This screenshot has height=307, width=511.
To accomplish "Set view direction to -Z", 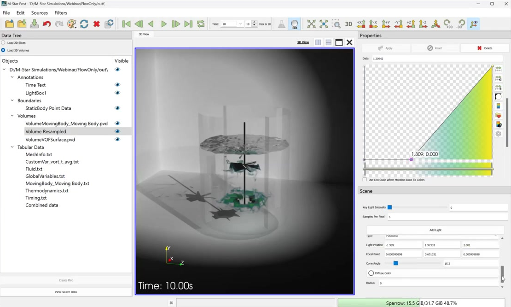I will [x=423, y=24].
